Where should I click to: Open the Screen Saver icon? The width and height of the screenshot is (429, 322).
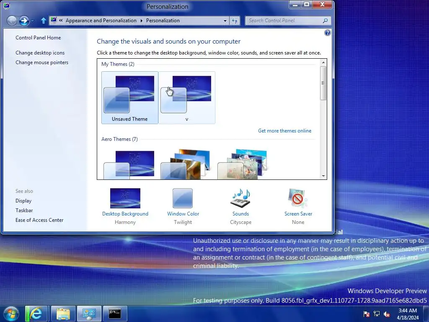tap(298, 198)
